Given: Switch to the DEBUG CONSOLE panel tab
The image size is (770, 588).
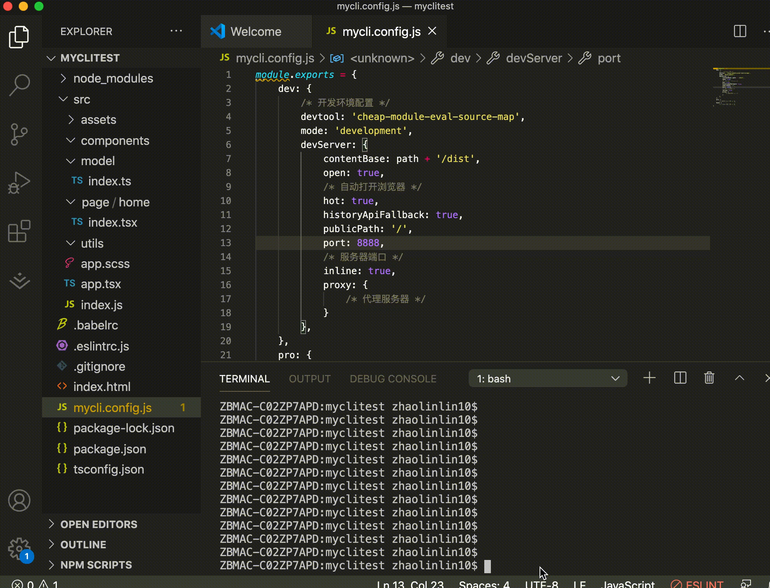Looking at the screenshot, I should pyautogui.click(x=393, y=379).
